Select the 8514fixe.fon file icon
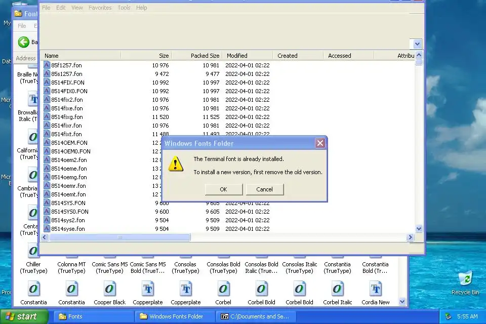The image size is (486, 324). tap(47, 108)
